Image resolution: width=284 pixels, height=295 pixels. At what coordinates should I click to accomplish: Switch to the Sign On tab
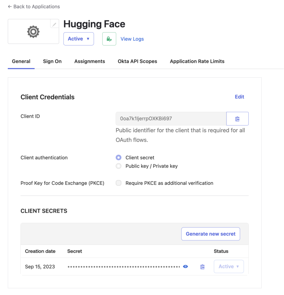click(52, 61)
